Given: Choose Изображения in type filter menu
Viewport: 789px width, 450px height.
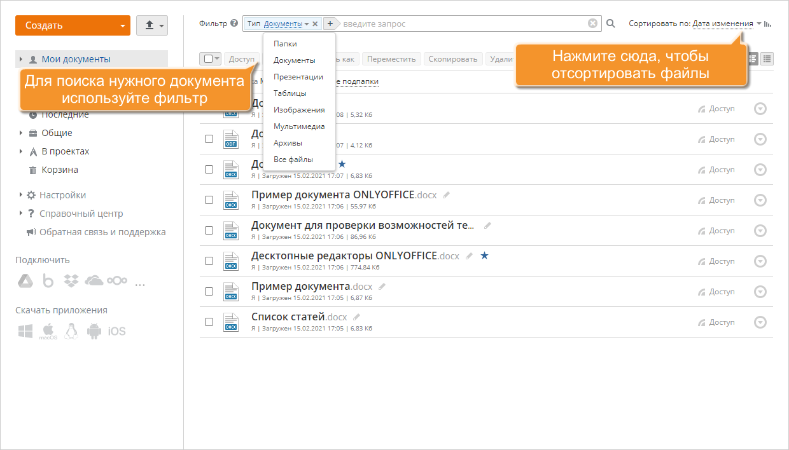Looking at the screenshot, I should 299,110.
